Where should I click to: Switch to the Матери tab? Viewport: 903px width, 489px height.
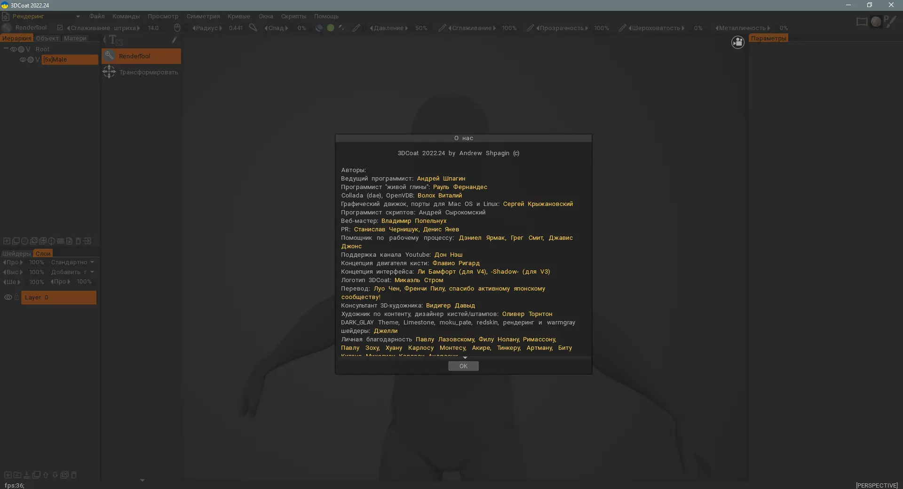75,38
